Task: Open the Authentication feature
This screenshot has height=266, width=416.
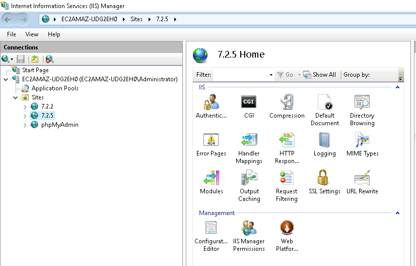Action: point(211,106)
